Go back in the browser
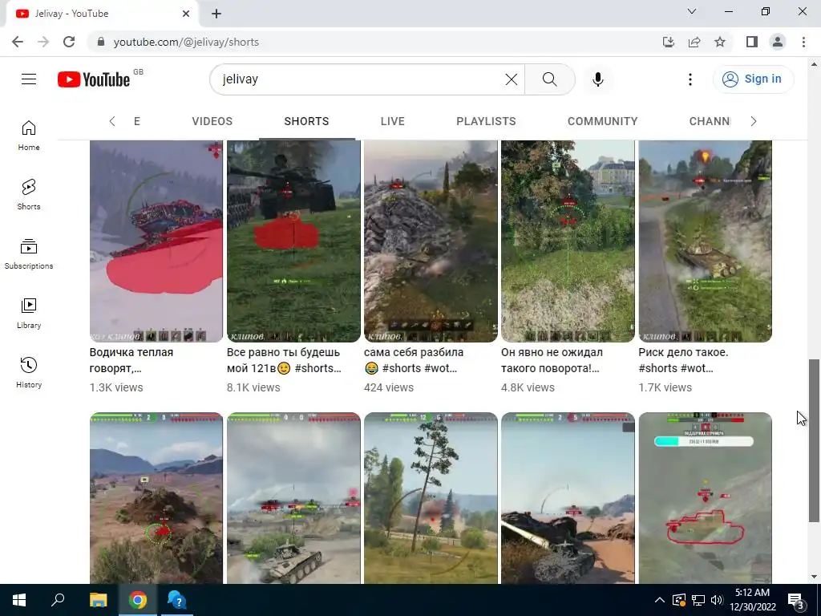821x616 pixels. [x=18, y=42]
